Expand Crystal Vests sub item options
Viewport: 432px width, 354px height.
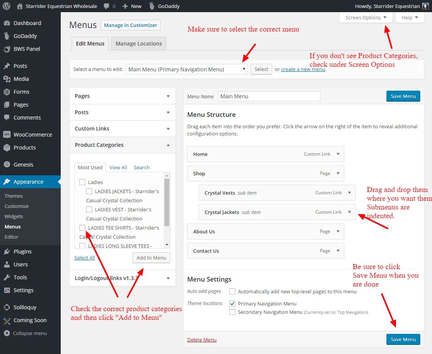[349, 193]
